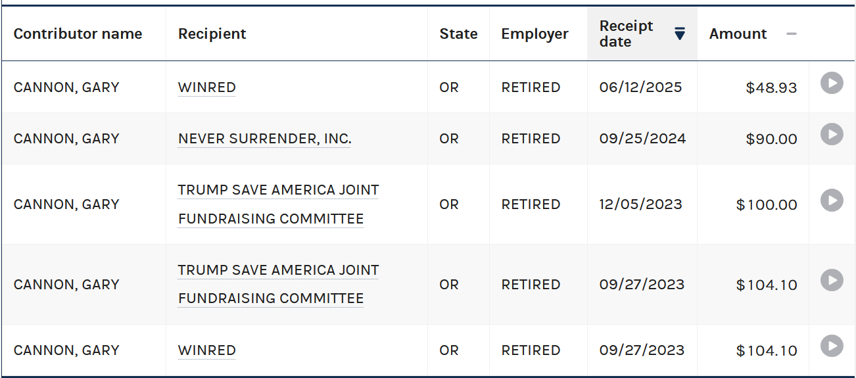
Task: Expand details for the $48.93 WINRED contribution
Action: tap(832, 83)
